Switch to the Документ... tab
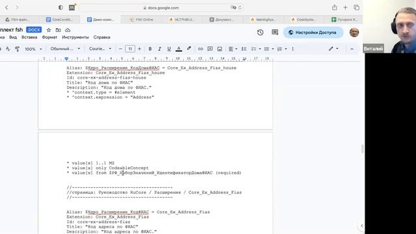Viewport: 416px width, 234px height. pyautogui.click(x=222, y=19)
